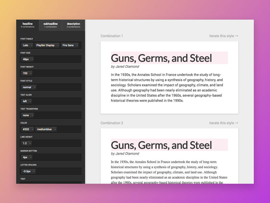Click by Jared Diamond in Combination 2
The height and width of the screenshot is (203, 270).
125,154
